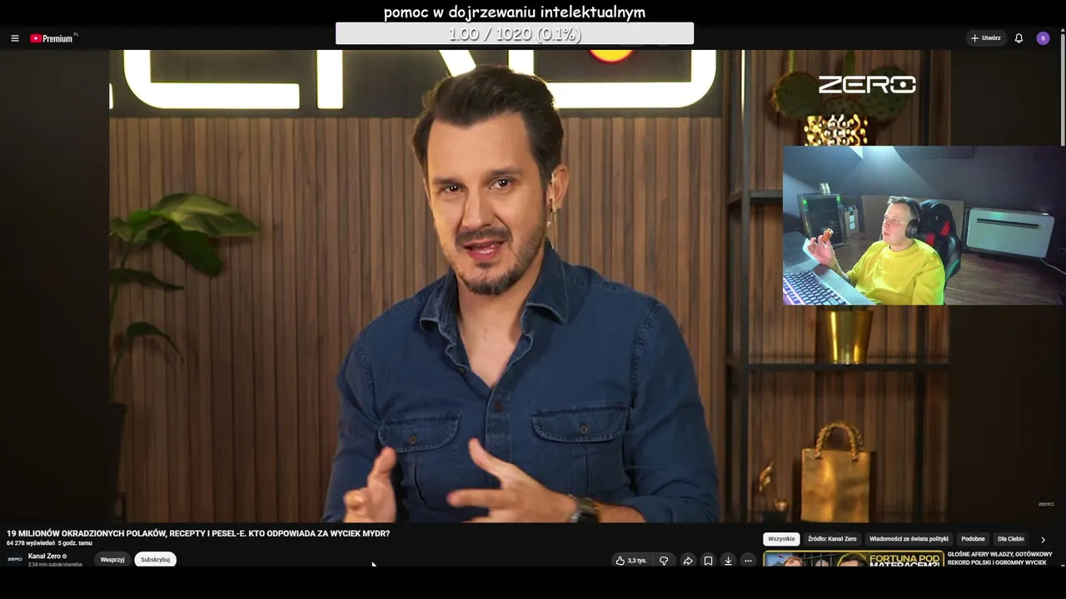This screenshot has height=599, width=1066.
Task: Subscribe using the Subskrybuj button
Action: click(x=155, y=560)
